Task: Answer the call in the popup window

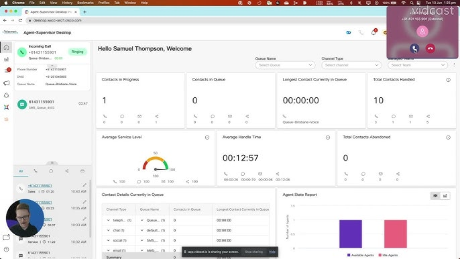Action: 414,48
